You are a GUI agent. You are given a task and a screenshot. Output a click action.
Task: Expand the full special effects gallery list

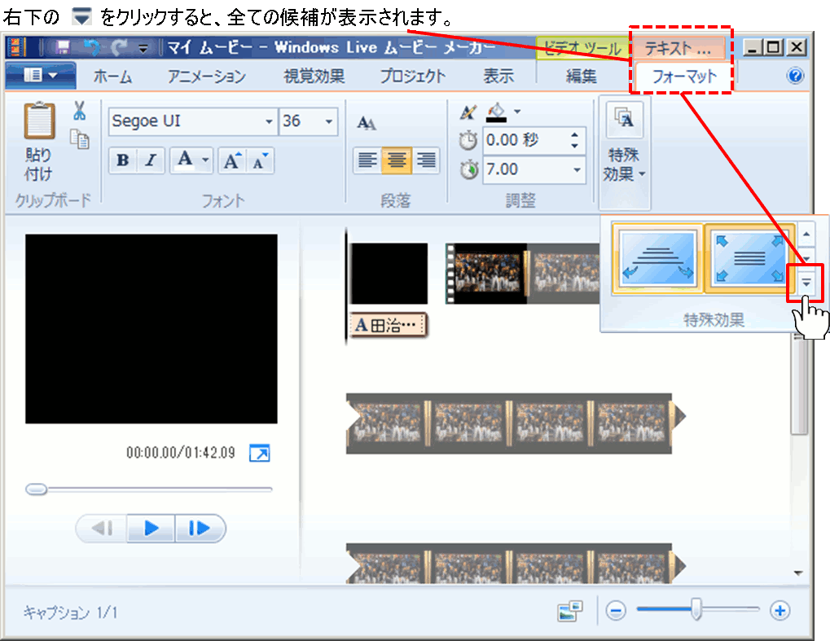click(x=806, y=282)
